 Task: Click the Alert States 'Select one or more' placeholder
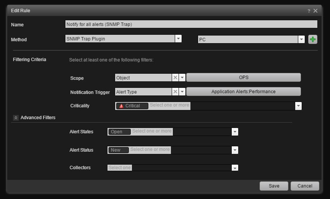152,131
